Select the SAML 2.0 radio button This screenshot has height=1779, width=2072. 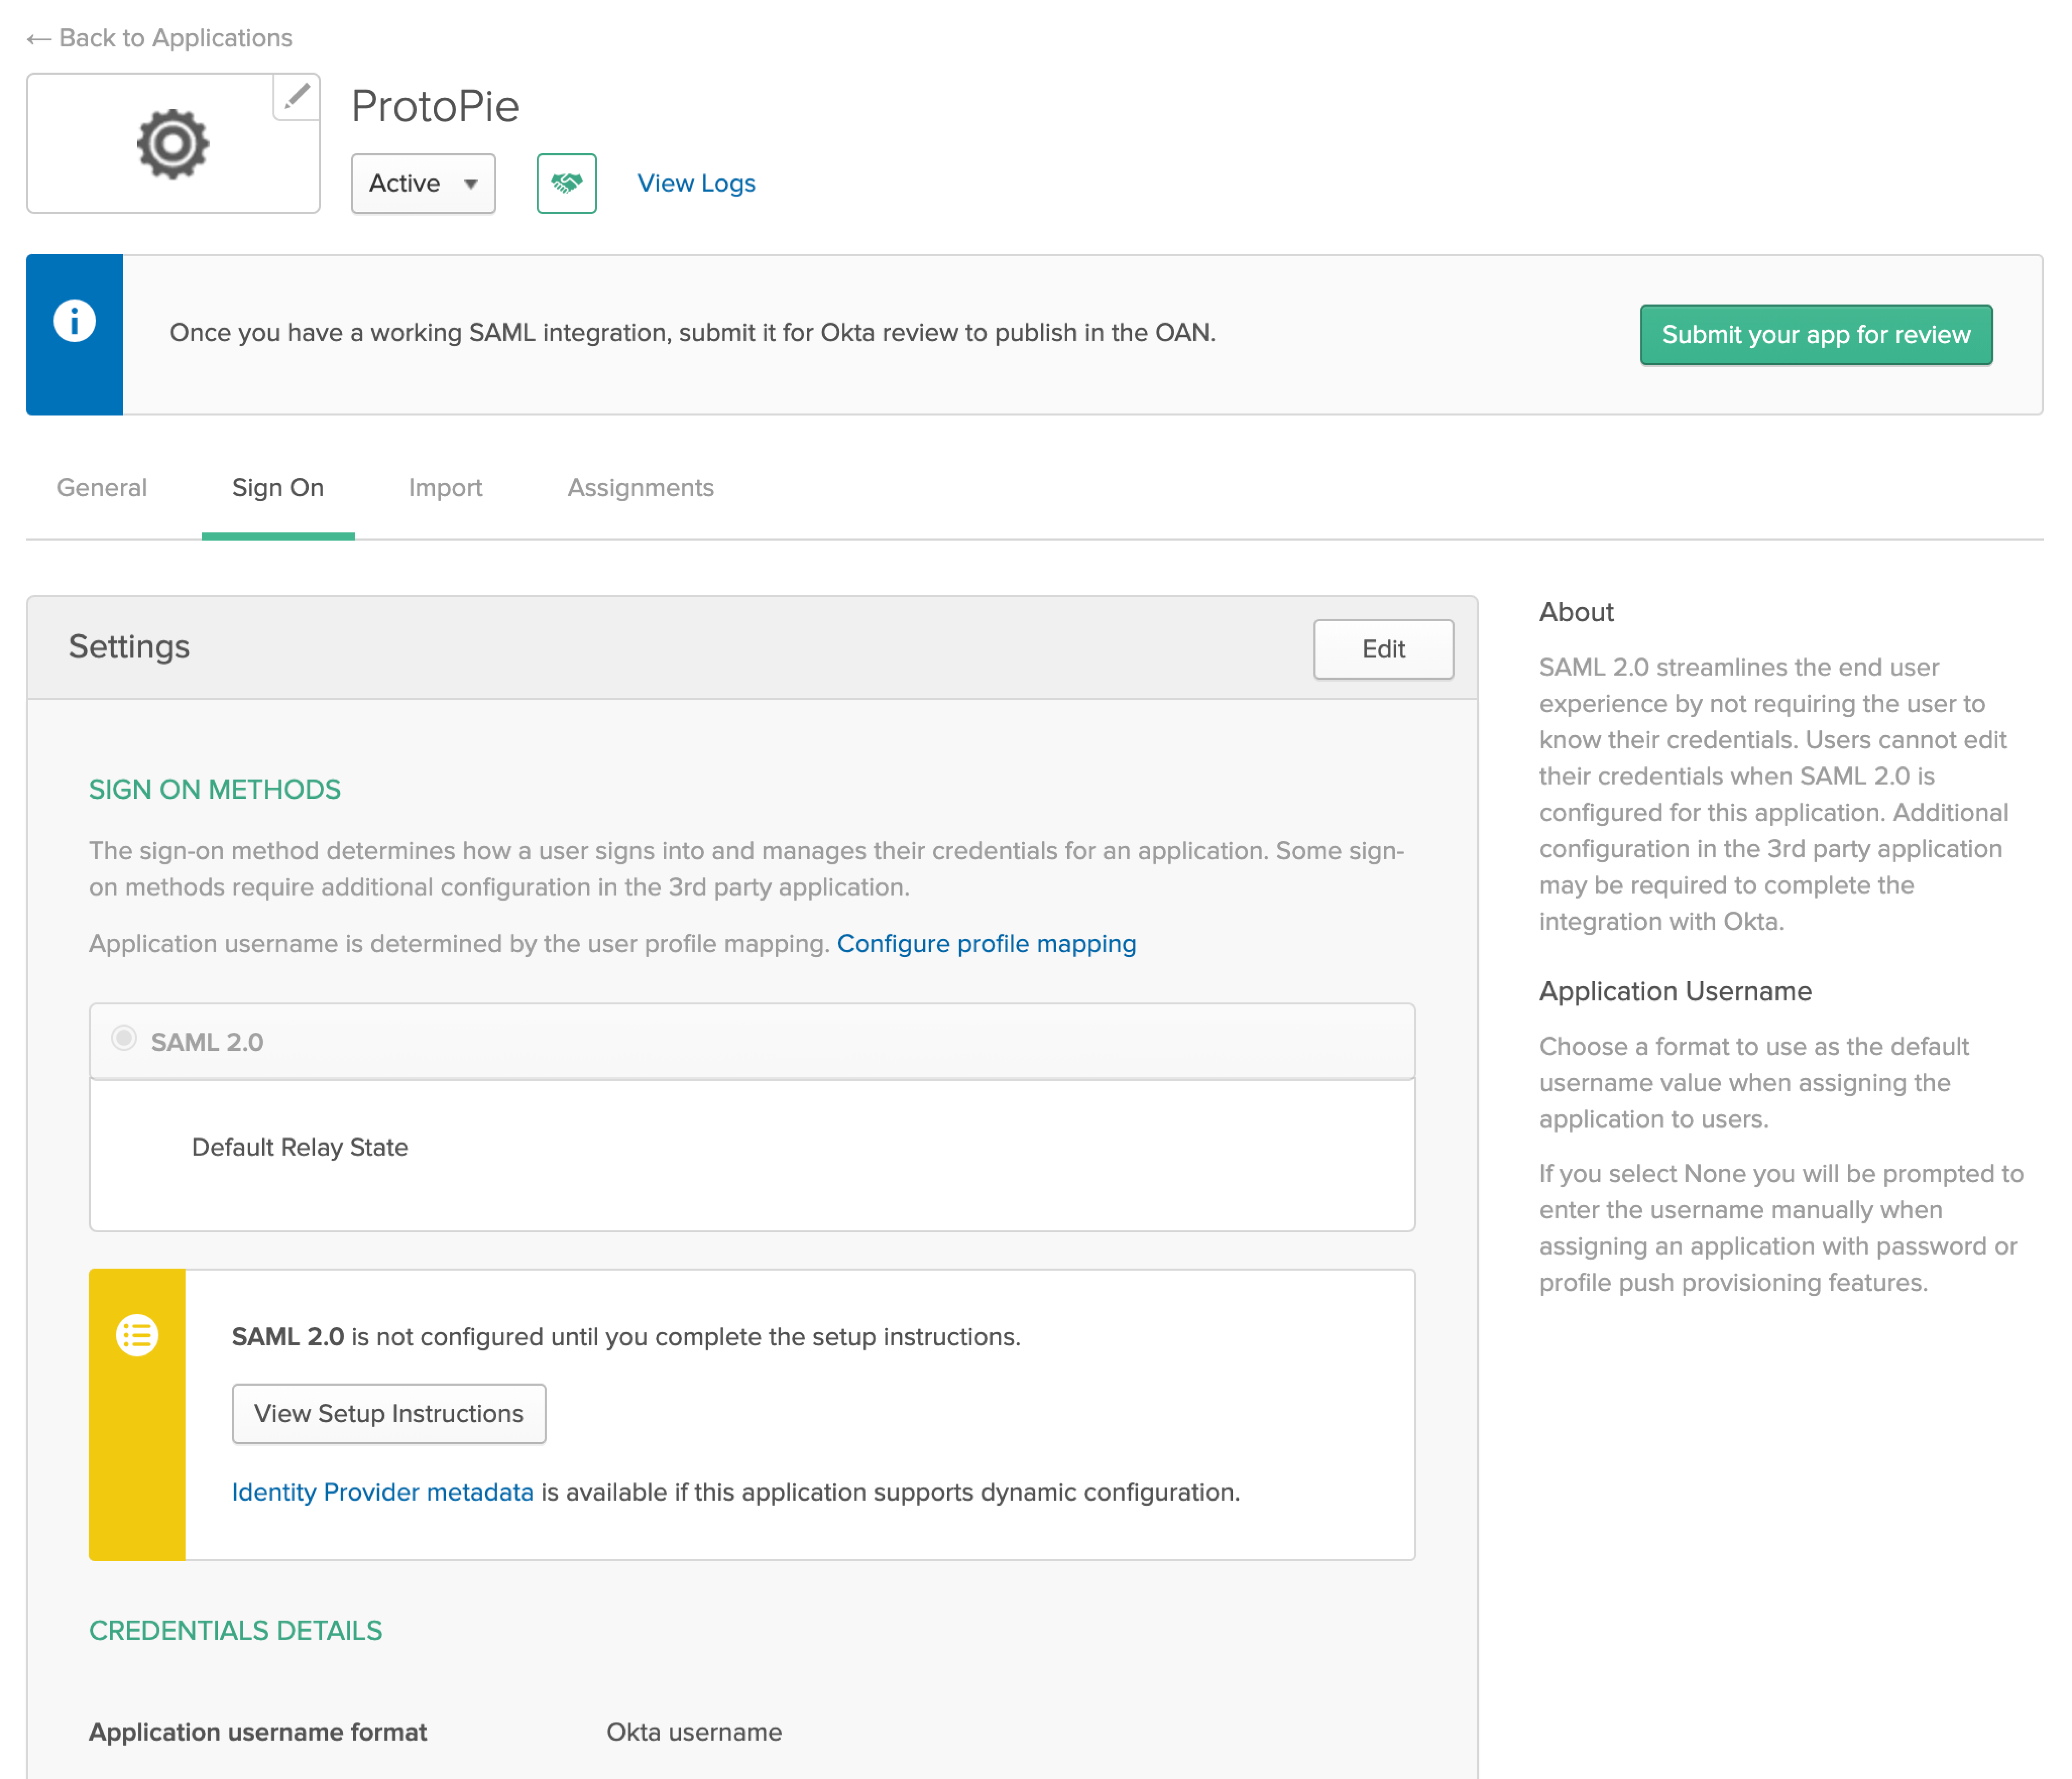tap(124, 1038)
